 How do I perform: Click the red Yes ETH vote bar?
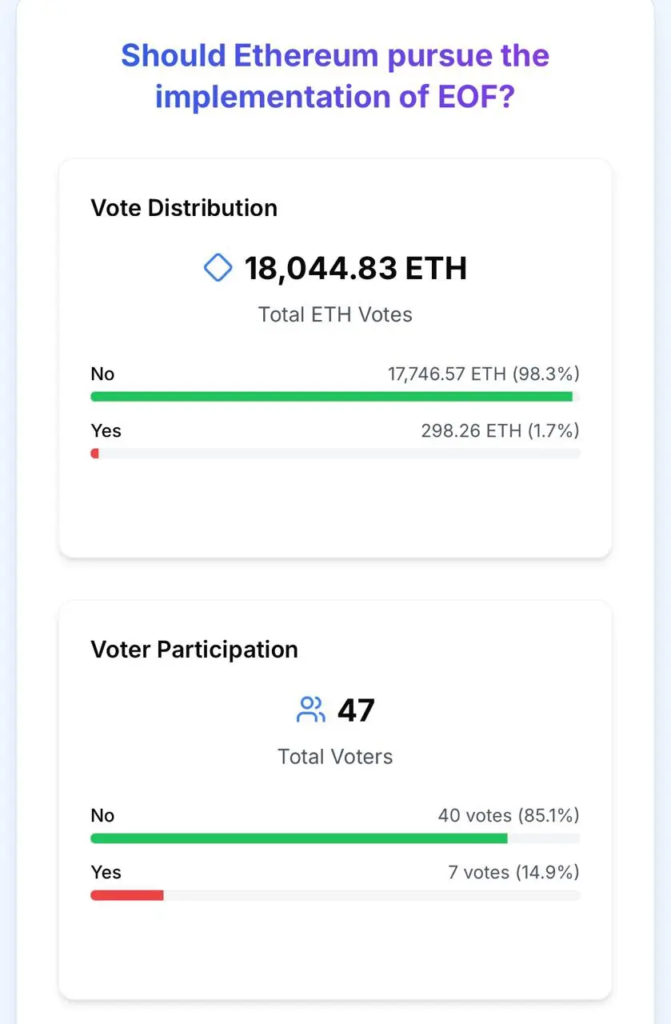pos(95,454)
